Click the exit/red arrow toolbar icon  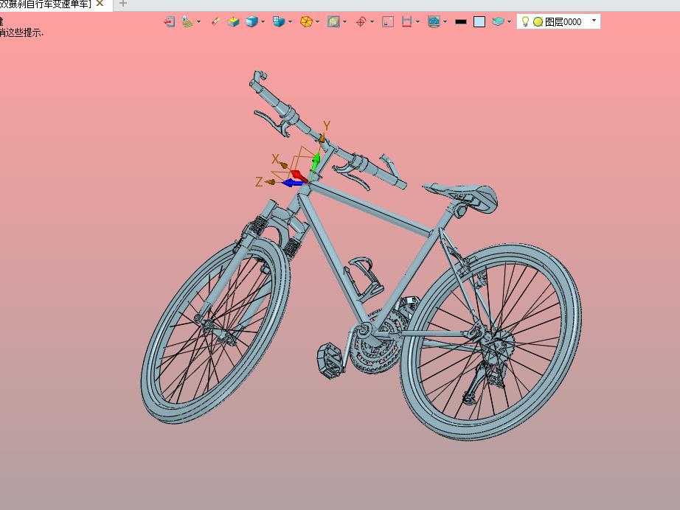tap(169, 21)
